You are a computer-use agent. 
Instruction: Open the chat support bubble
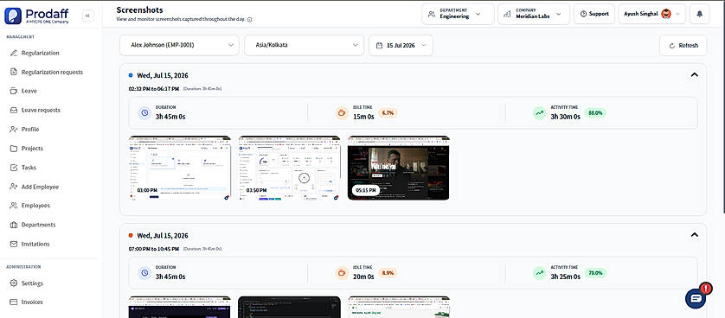point(696,299)
